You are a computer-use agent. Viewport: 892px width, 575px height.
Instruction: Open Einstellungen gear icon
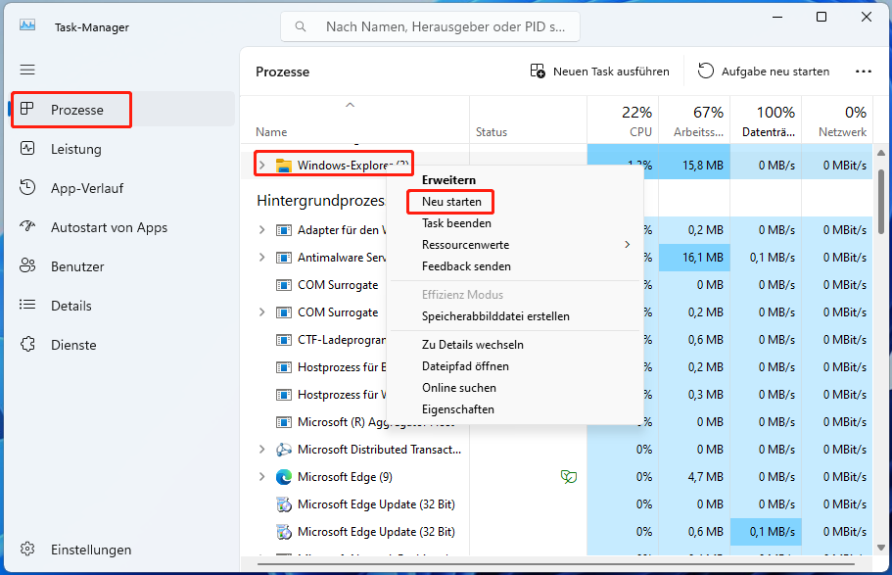coord(27,550)
